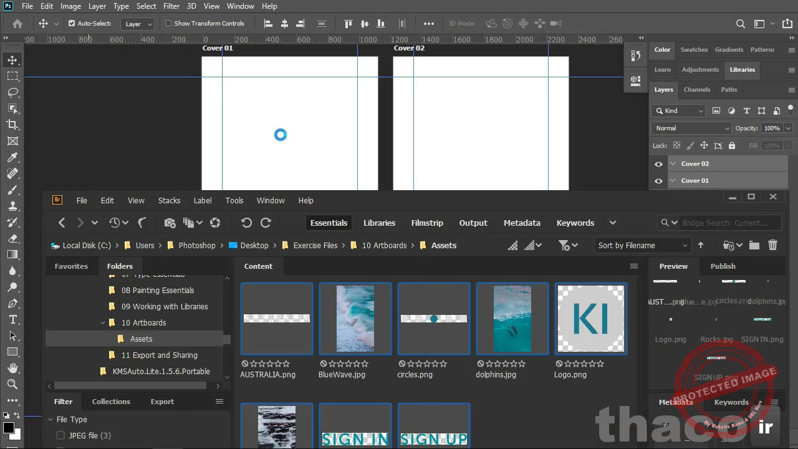Enable Show Transform Controls
798x449 pixels.
point(167,23)
